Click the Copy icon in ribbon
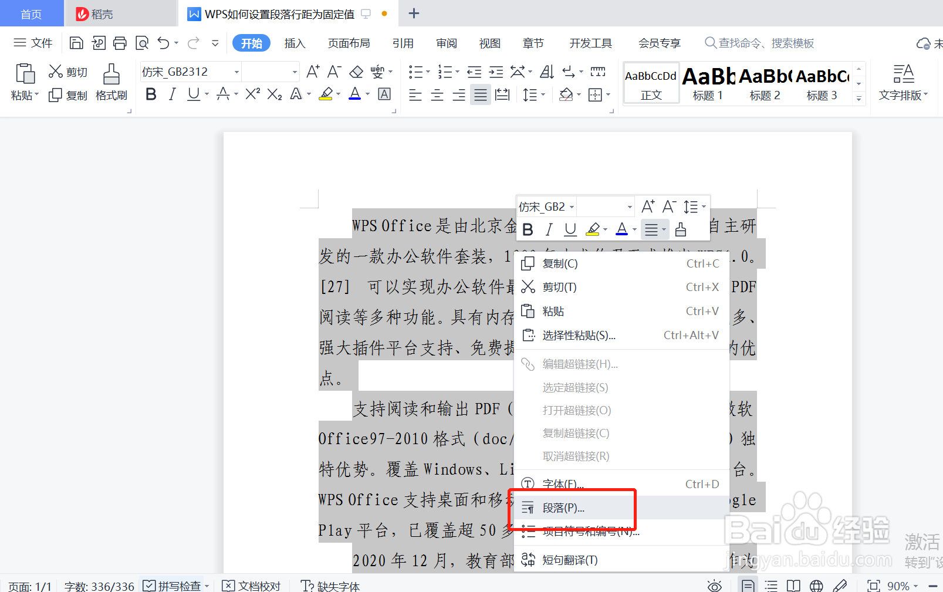Screen dimensions: 943x592 pos(55,95)
